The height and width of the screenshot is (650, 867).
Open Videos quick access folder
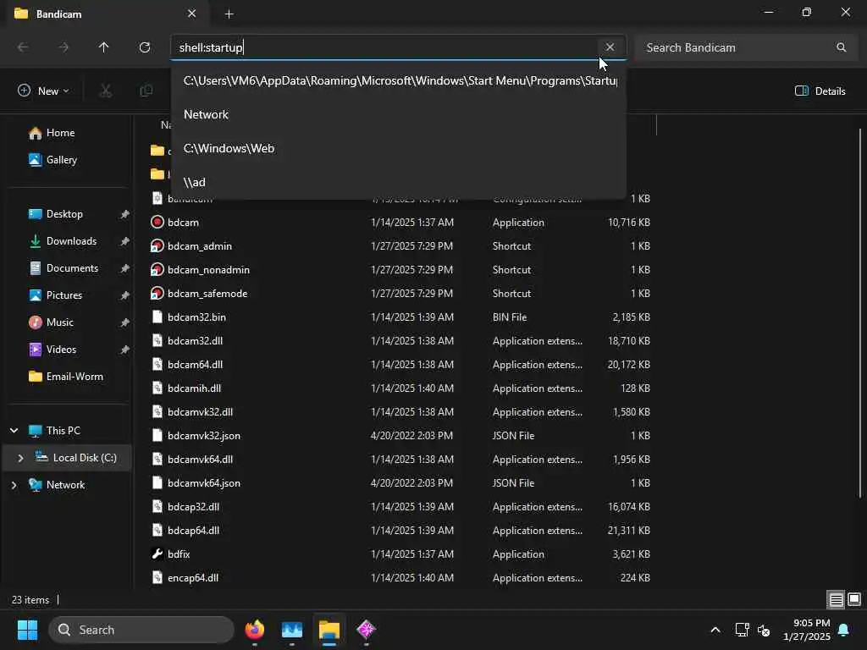[x=61, y=350]
